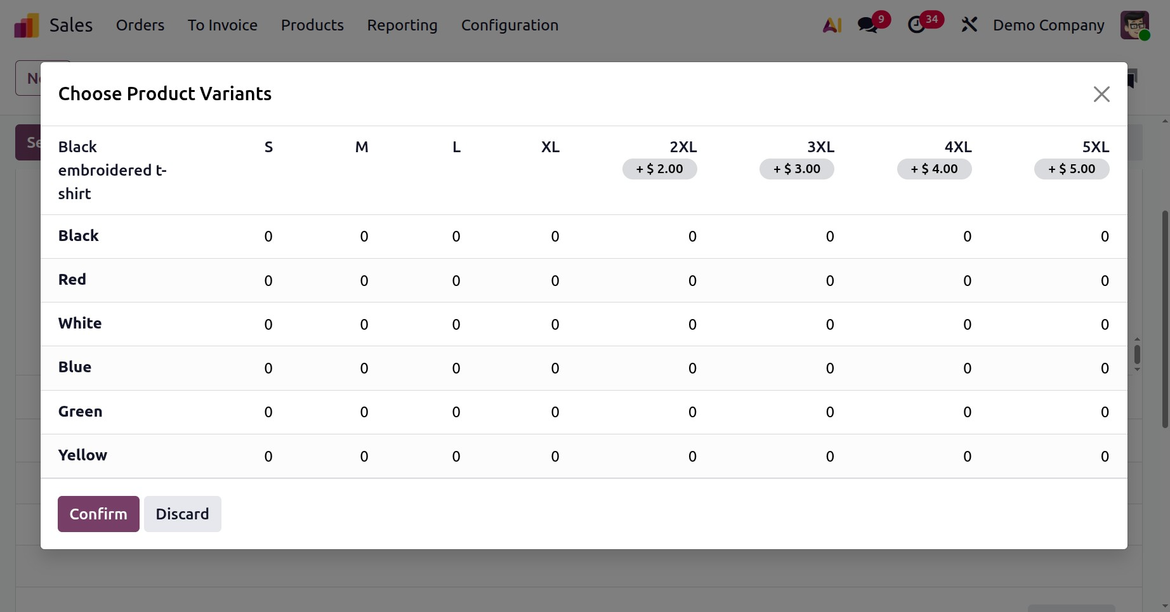The image size is (1170, 612).
Task: Click the Blue L quantity field
Action: tap(456, 368)
